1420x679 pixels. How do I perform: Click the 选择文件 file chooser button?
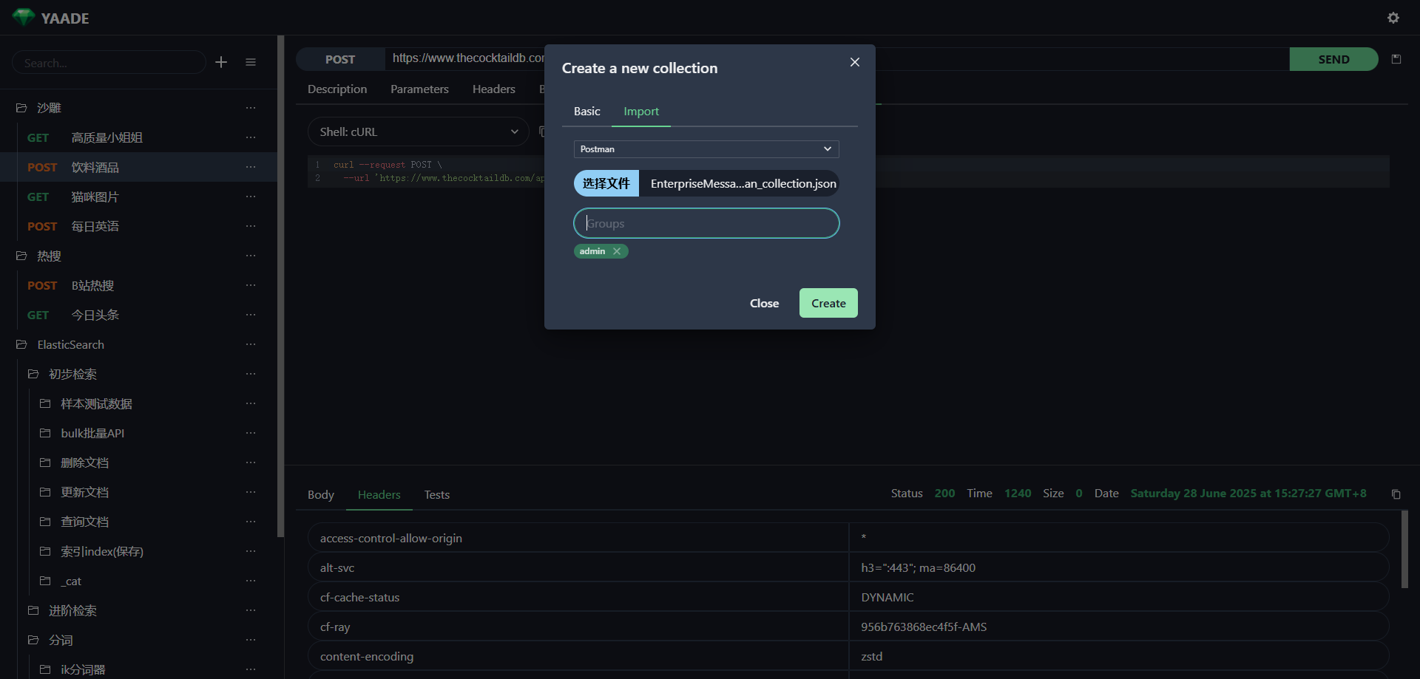[606, 184]
